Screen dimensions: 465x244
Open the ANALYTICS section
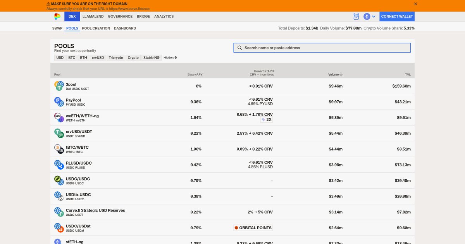pyautogui.click(x=164, y=17)
